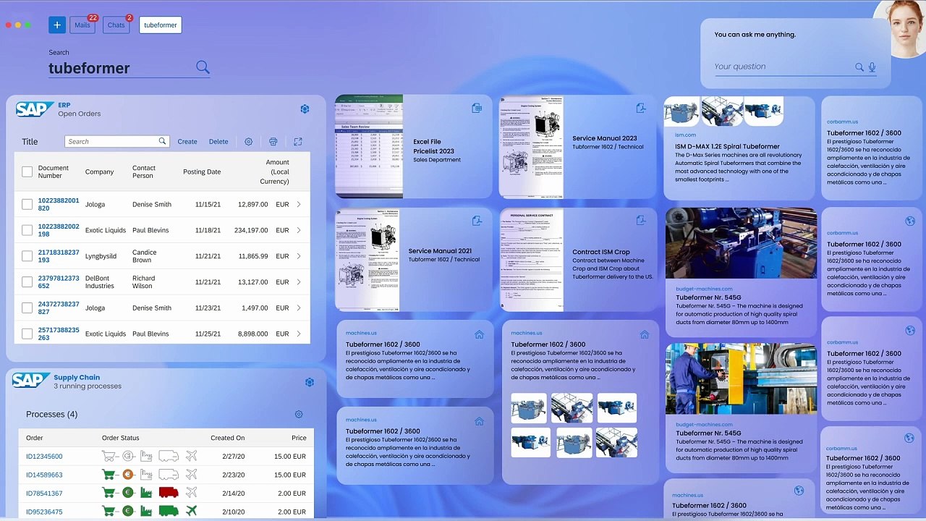
Task: Click the magnifier next to tubeformer search
Action: pos(203,67)
